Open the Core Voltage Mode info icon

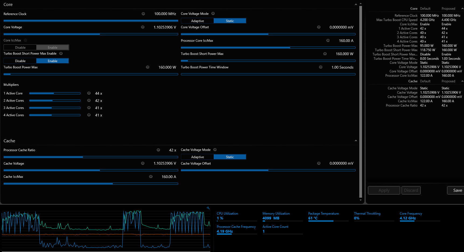point(213,13)
